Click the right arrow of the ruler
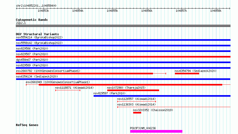 click(x=230, y=9)
